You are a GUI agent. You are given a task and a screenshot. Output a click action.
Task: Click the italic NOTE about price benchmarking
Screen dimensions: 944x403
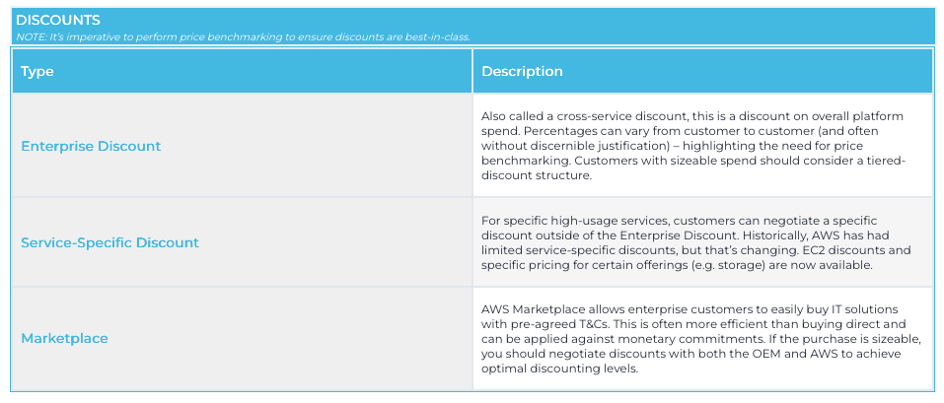tap(243, 36)
